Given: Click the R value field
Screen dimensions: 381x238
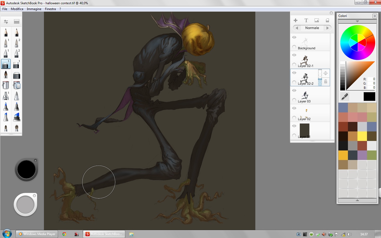Looking at the screenshot, I should coord(371,79).
